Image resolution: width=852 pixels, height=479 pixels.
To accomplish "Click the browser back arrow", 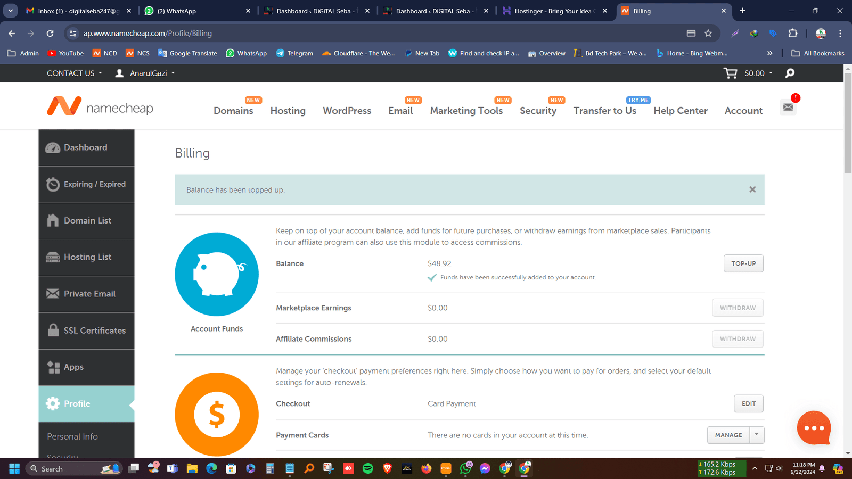I will click(12, 33).
